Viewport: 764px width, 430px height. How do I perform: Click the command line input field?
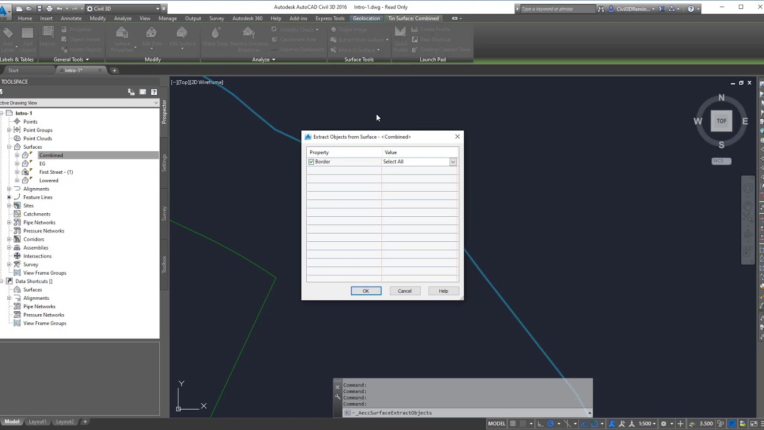(469, 413)
